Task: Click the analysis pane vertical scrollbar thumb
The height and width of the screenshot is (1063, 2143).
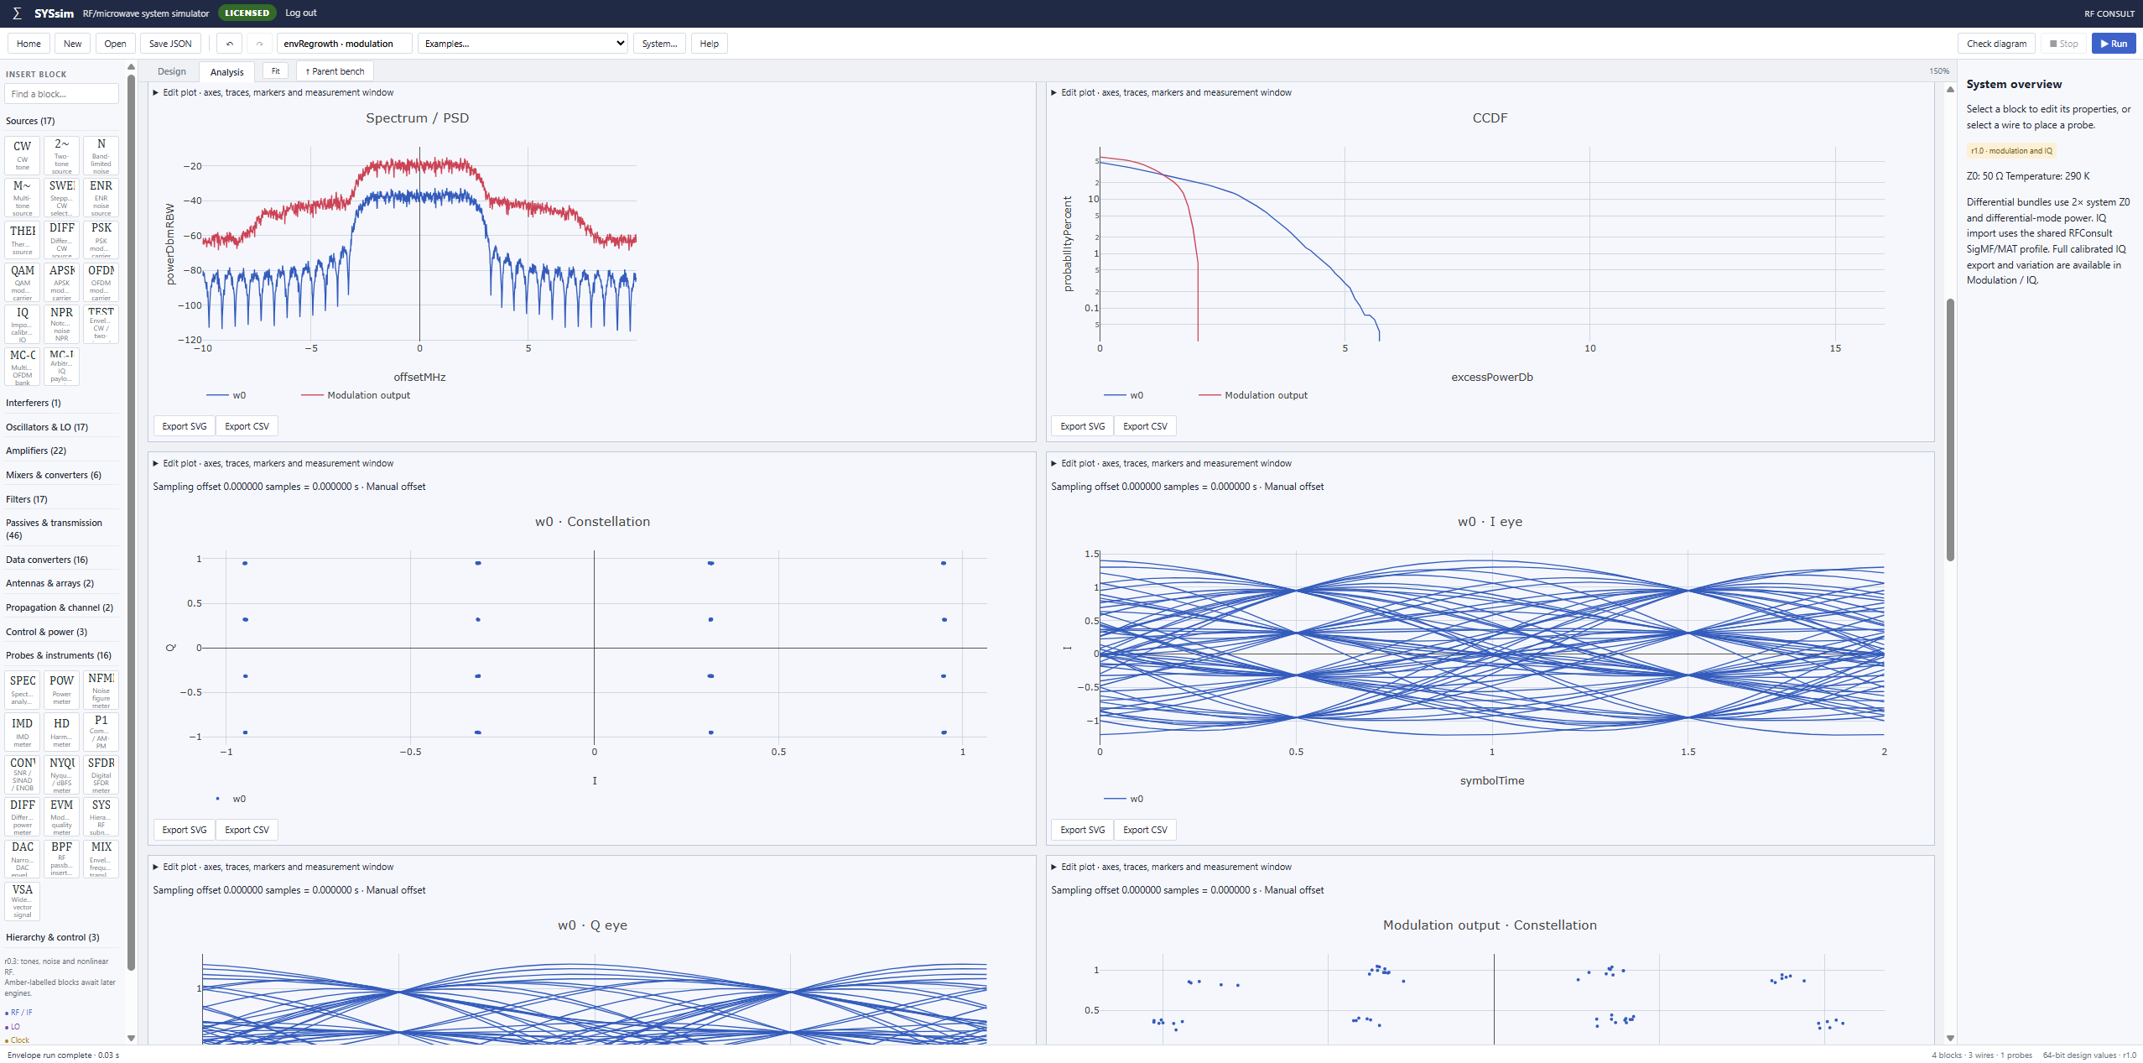Action: (1950, 430)
